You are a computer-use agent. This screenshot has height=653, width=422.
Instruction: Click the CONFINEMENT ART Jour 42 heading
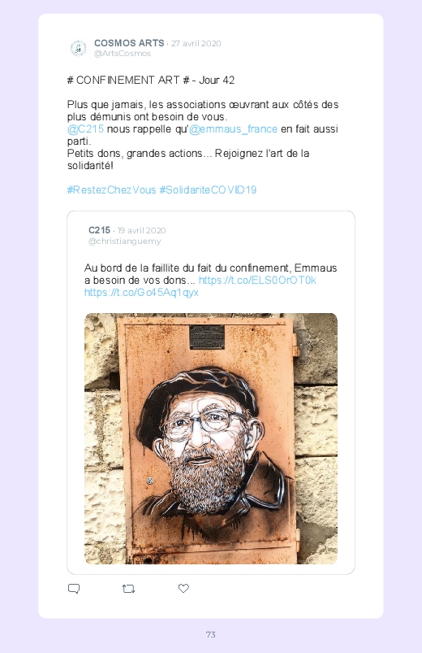coord(150,80)
